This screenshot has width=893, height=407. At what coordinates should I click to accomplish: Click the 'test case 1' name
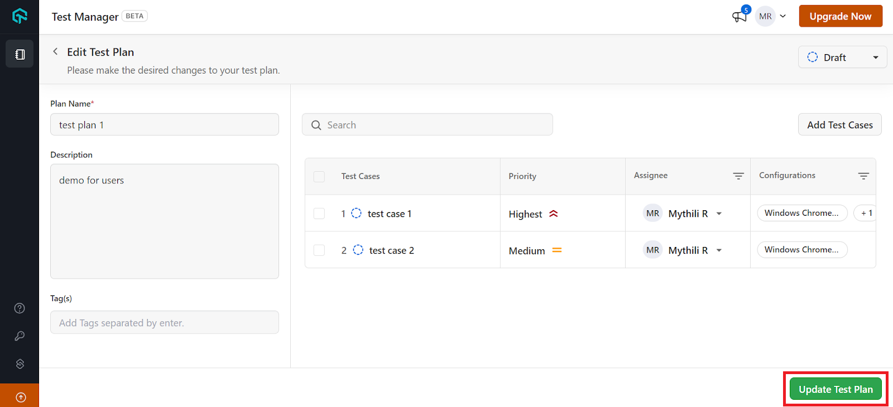pos(390,214)
